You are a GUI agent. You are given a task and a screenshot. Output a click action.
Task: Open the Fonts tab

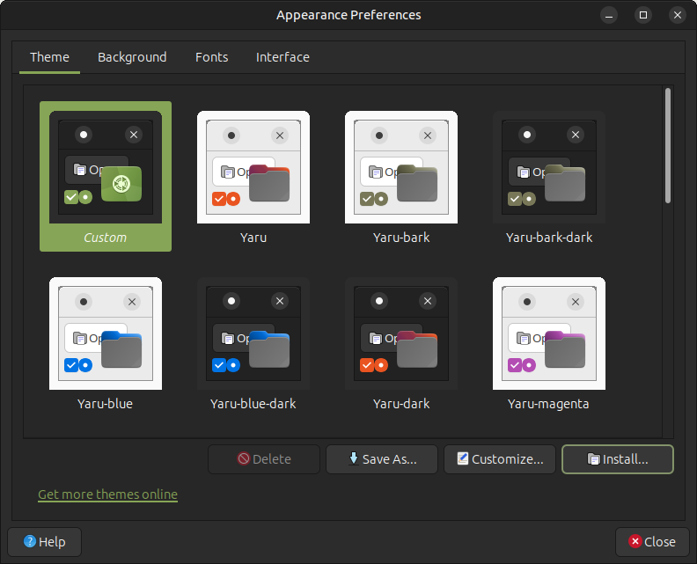click(211, 57)
